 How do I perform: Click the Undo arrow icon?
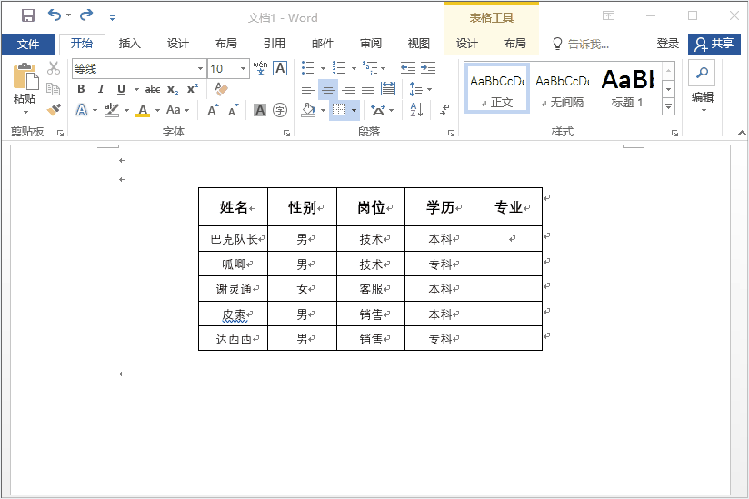coord(55,15)
